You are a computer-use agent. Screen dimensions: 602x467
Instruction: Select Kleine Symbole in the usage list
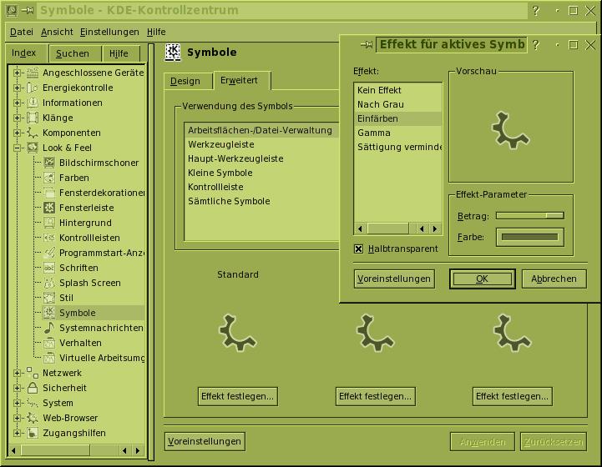click(x=261, y=173)
